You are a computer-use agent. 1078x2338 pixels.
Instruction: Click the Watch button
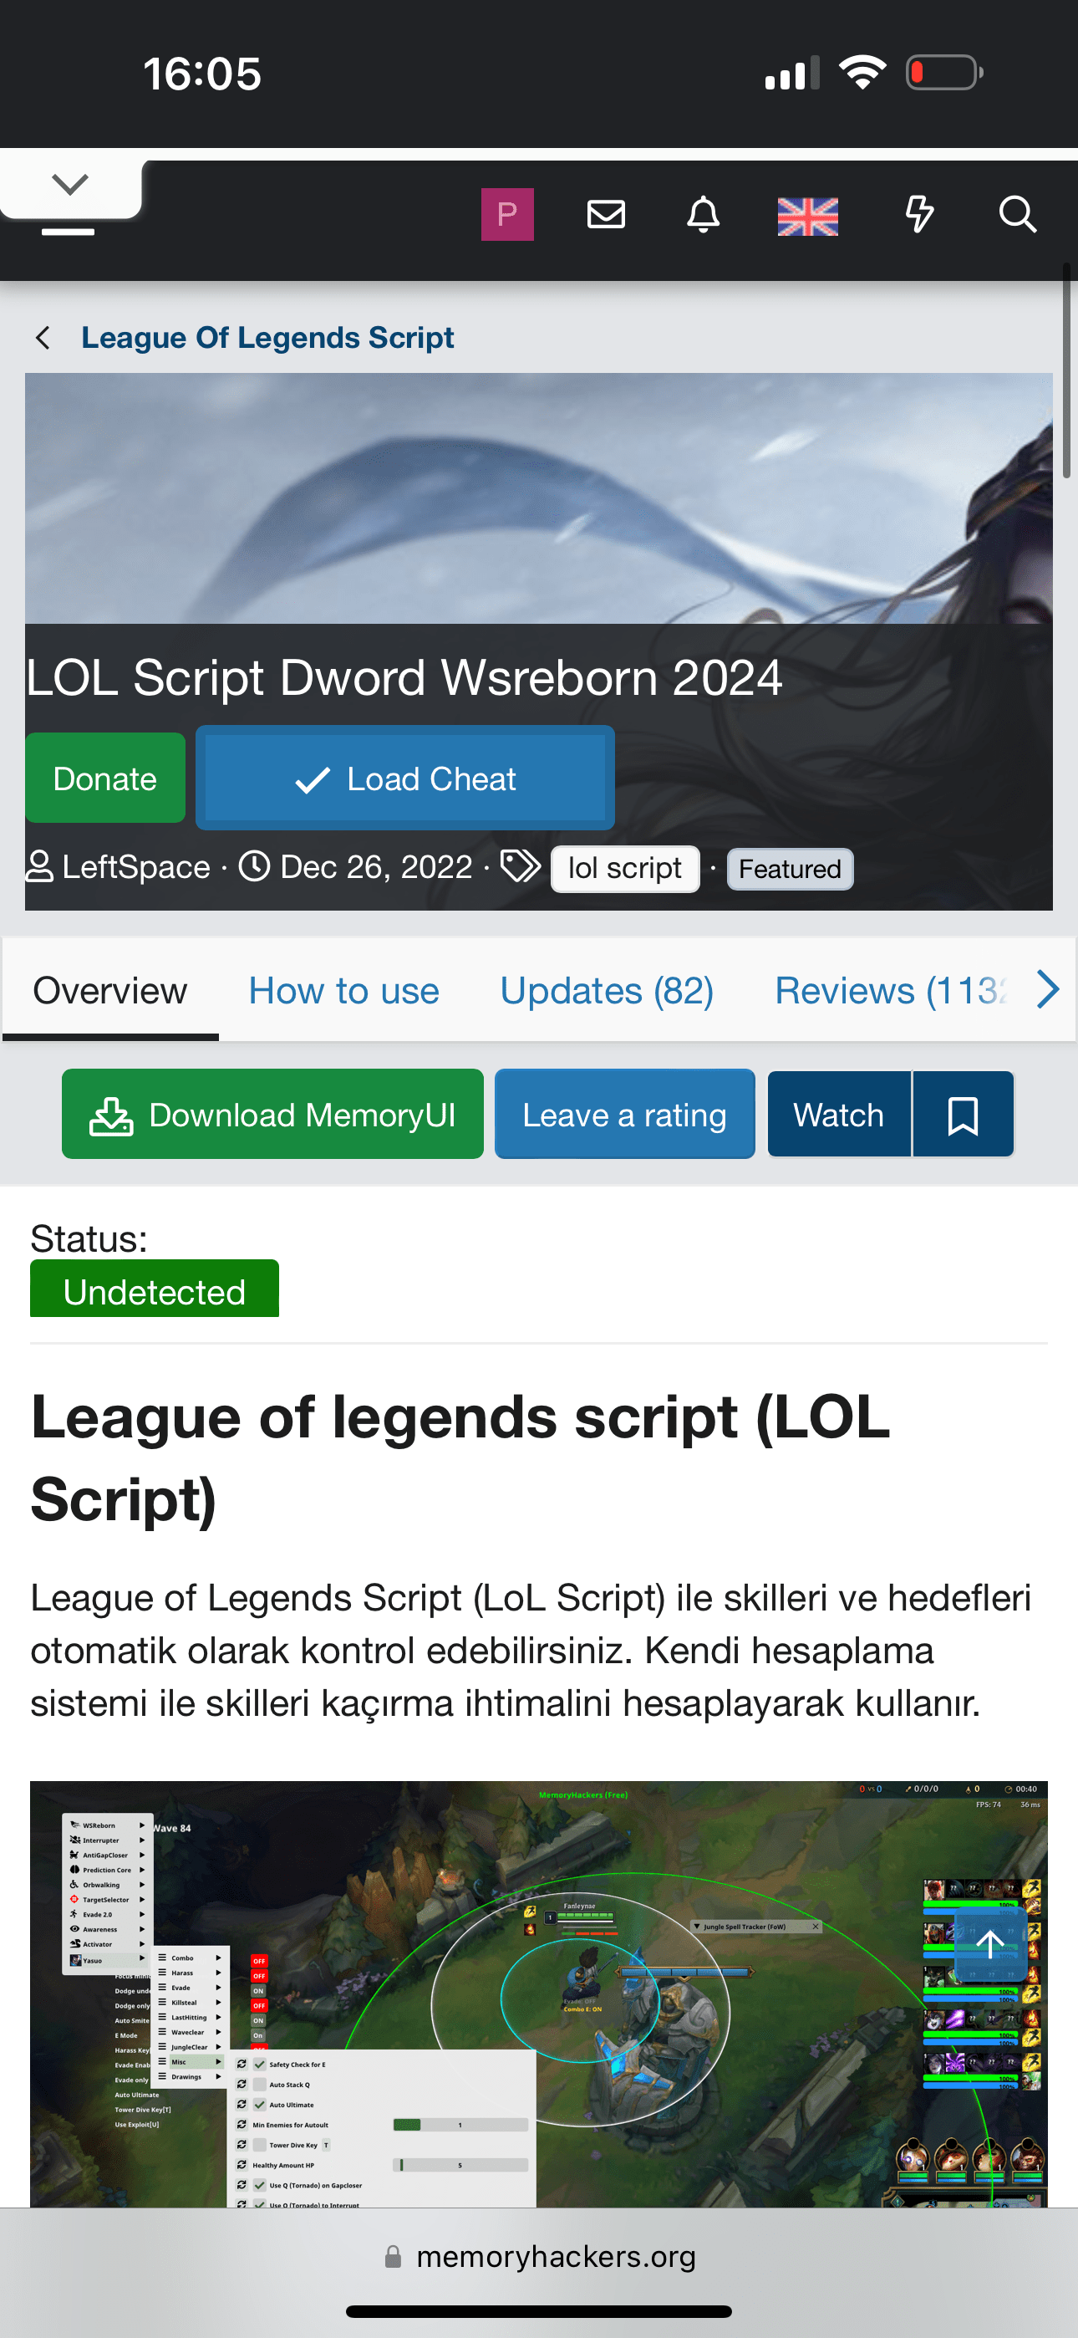(838, 1114)
